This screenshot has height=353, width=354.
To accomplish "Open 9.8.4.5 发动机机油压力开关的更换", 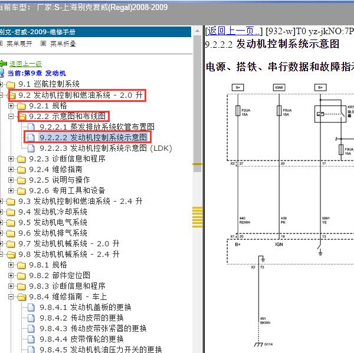I will pyautogui.click(x=101, y=349).
